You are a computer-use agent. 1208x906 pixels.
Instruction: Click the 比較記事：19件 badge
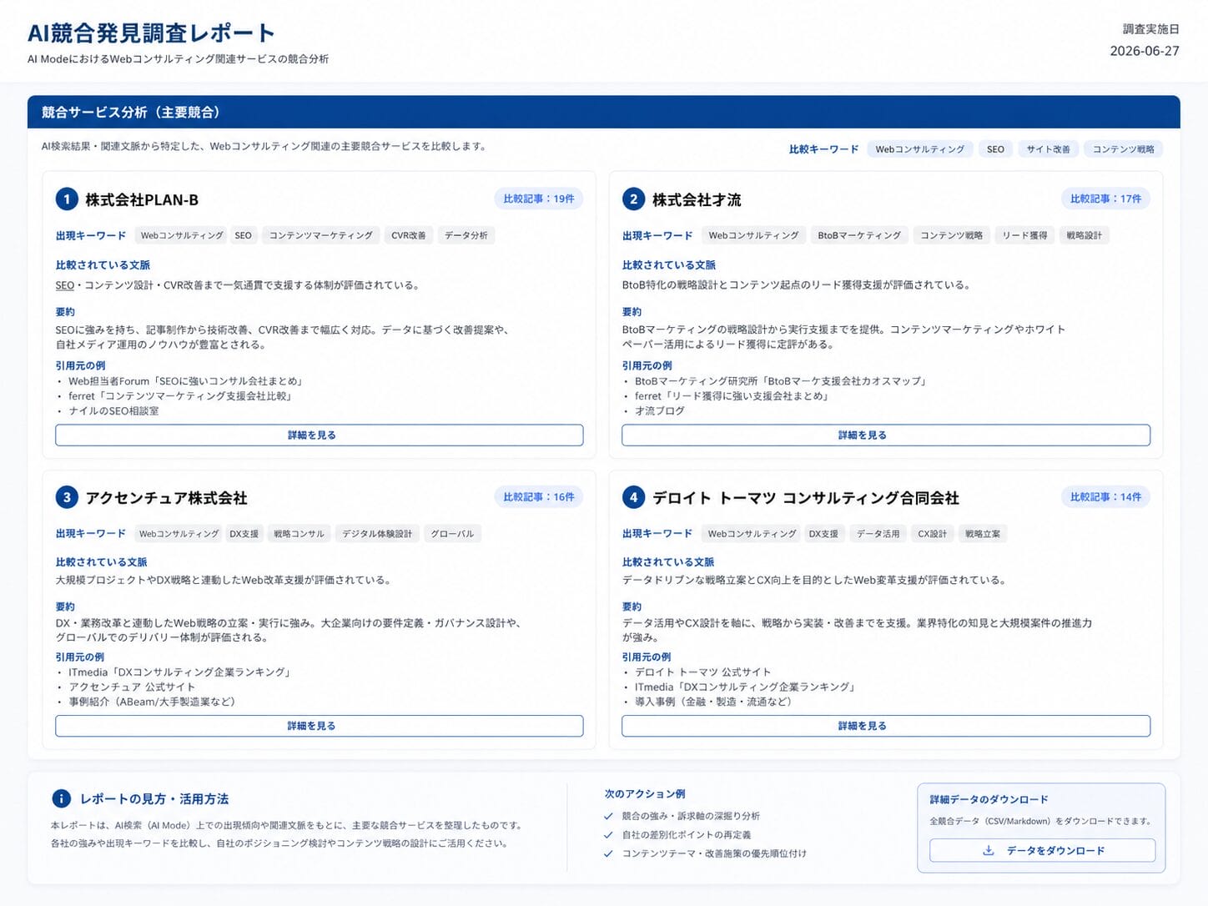(539, 199)
